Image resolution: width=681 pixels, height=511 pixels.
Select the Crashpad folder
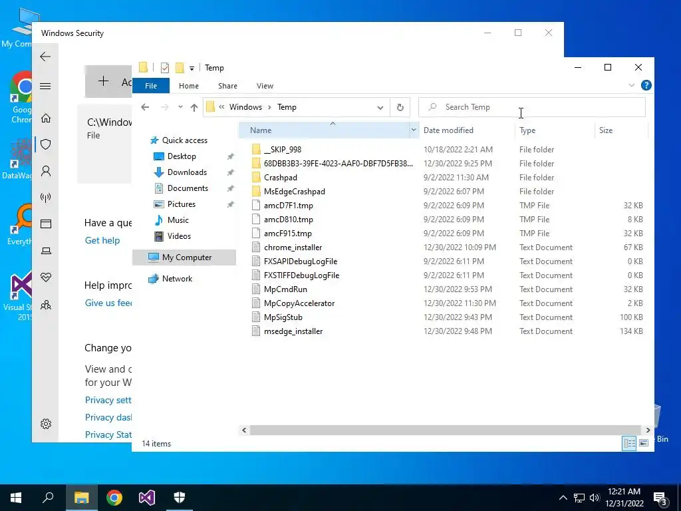click(x=280, y=177)
